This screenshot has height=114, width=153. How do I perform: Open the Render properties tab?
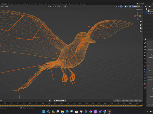145,47
